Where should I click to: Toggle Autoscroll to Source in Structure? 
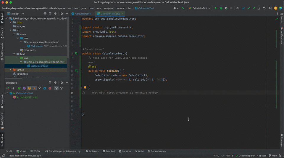click(x=57, y=88)
